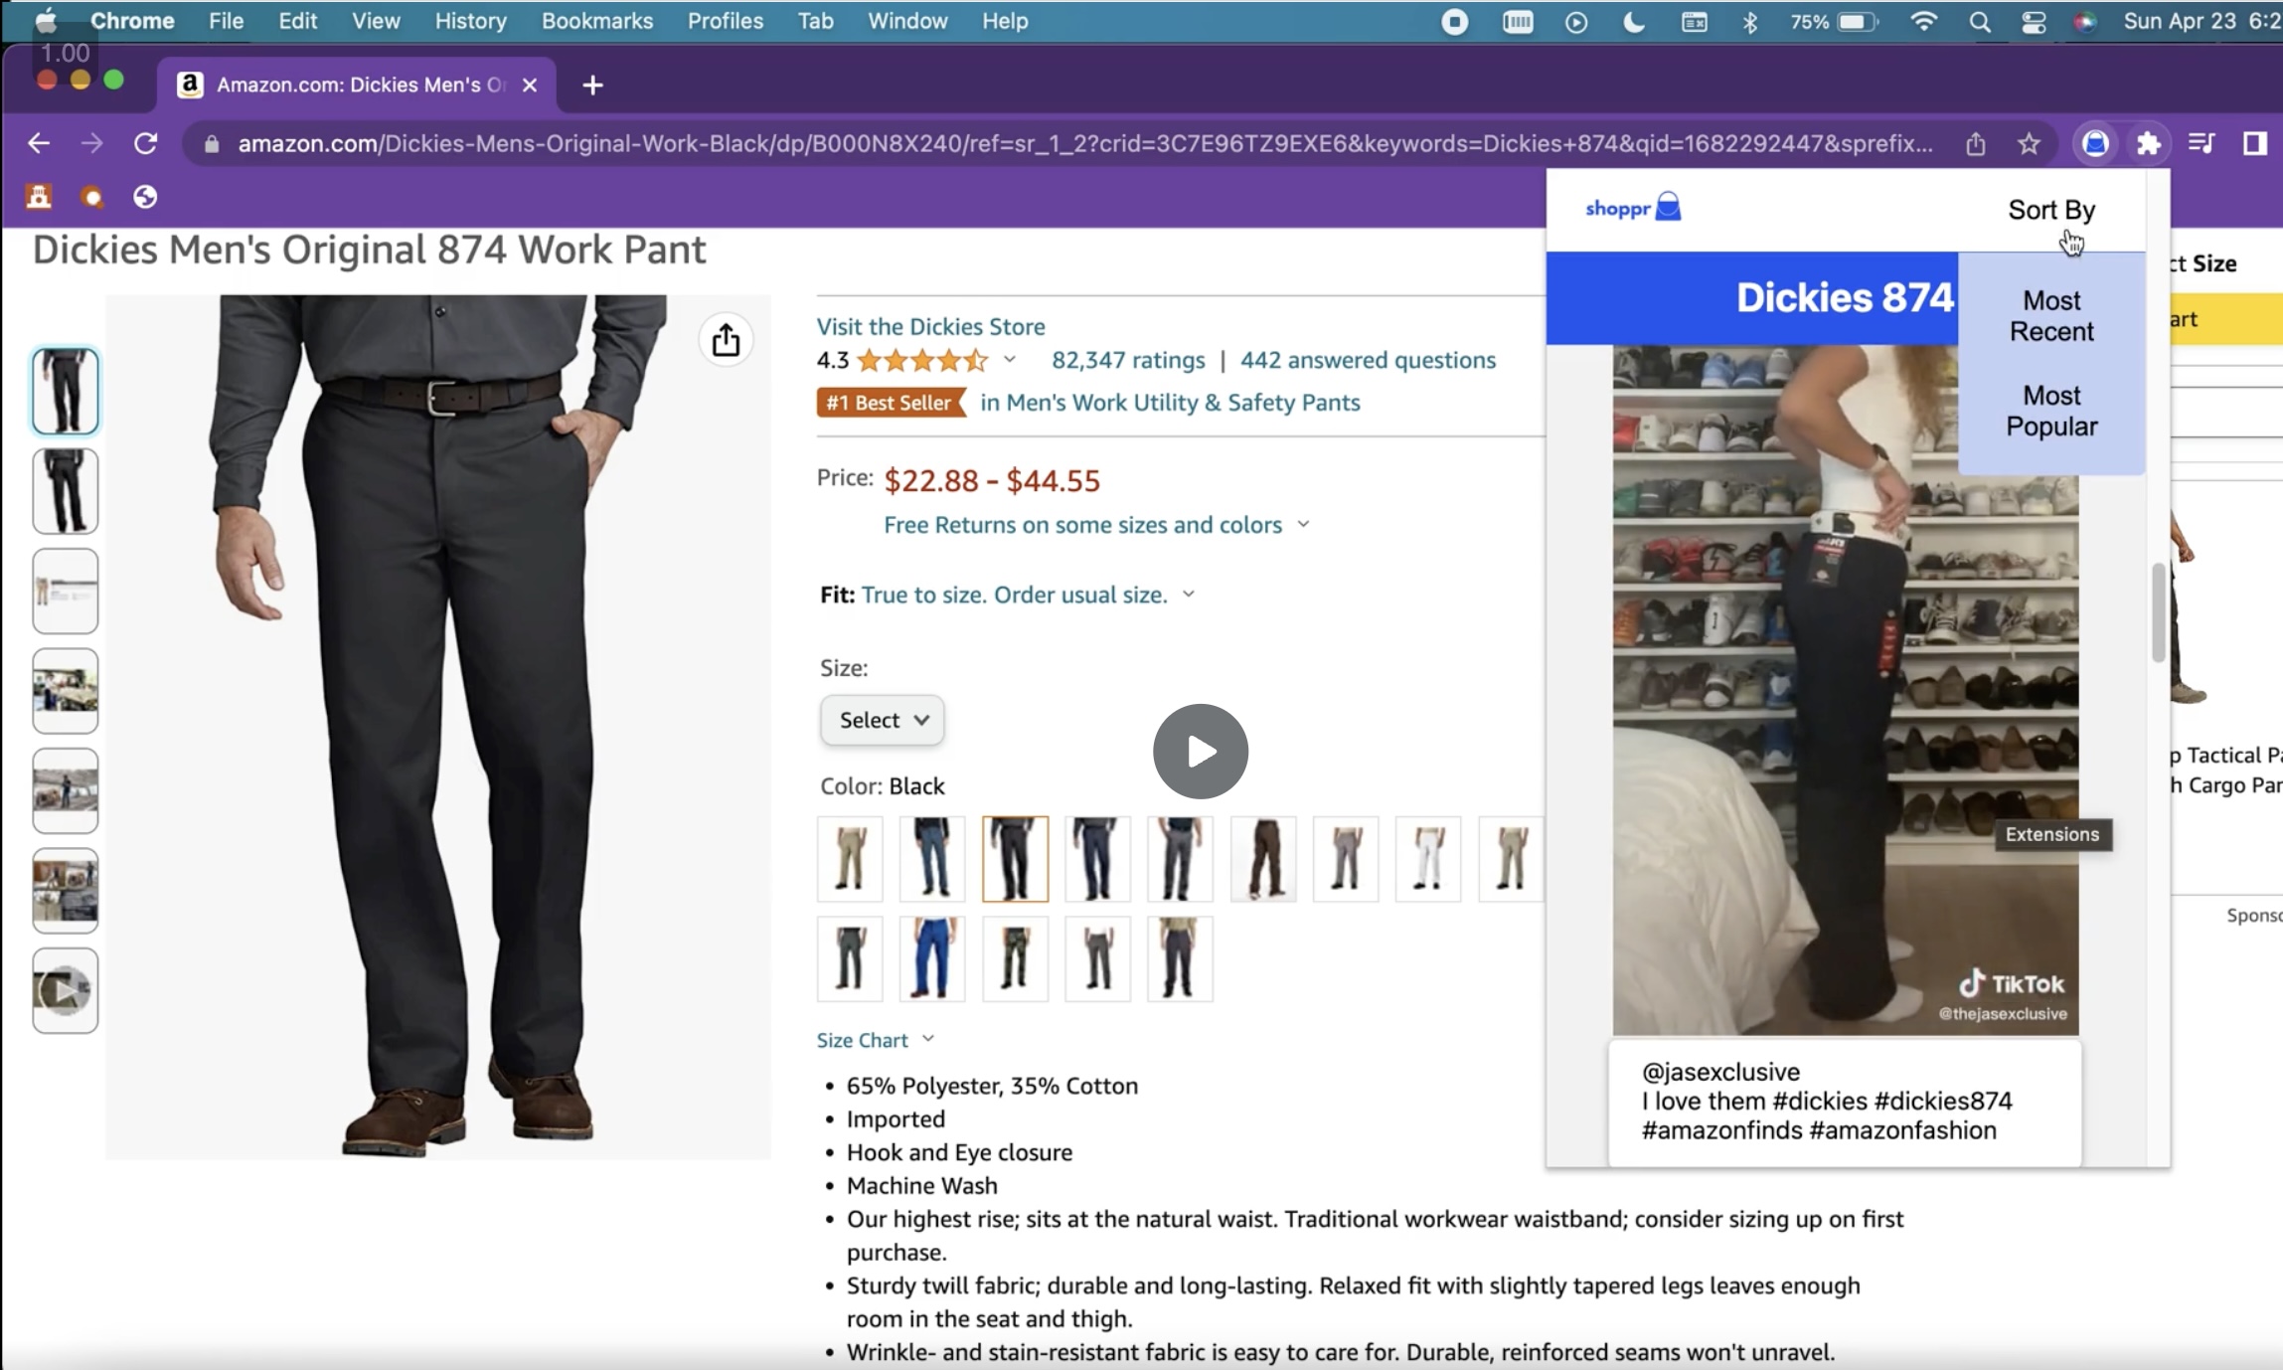The height and width of the screenshot is (1370, 2283).
Task: Click the padlock site info icon
Action: [x=211, y=144]
